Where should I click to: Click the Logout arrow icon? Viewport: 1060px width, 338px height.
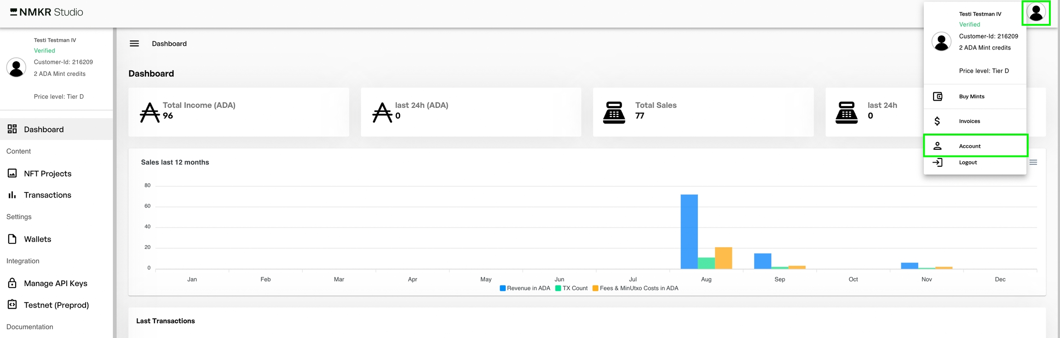[937, 163]
